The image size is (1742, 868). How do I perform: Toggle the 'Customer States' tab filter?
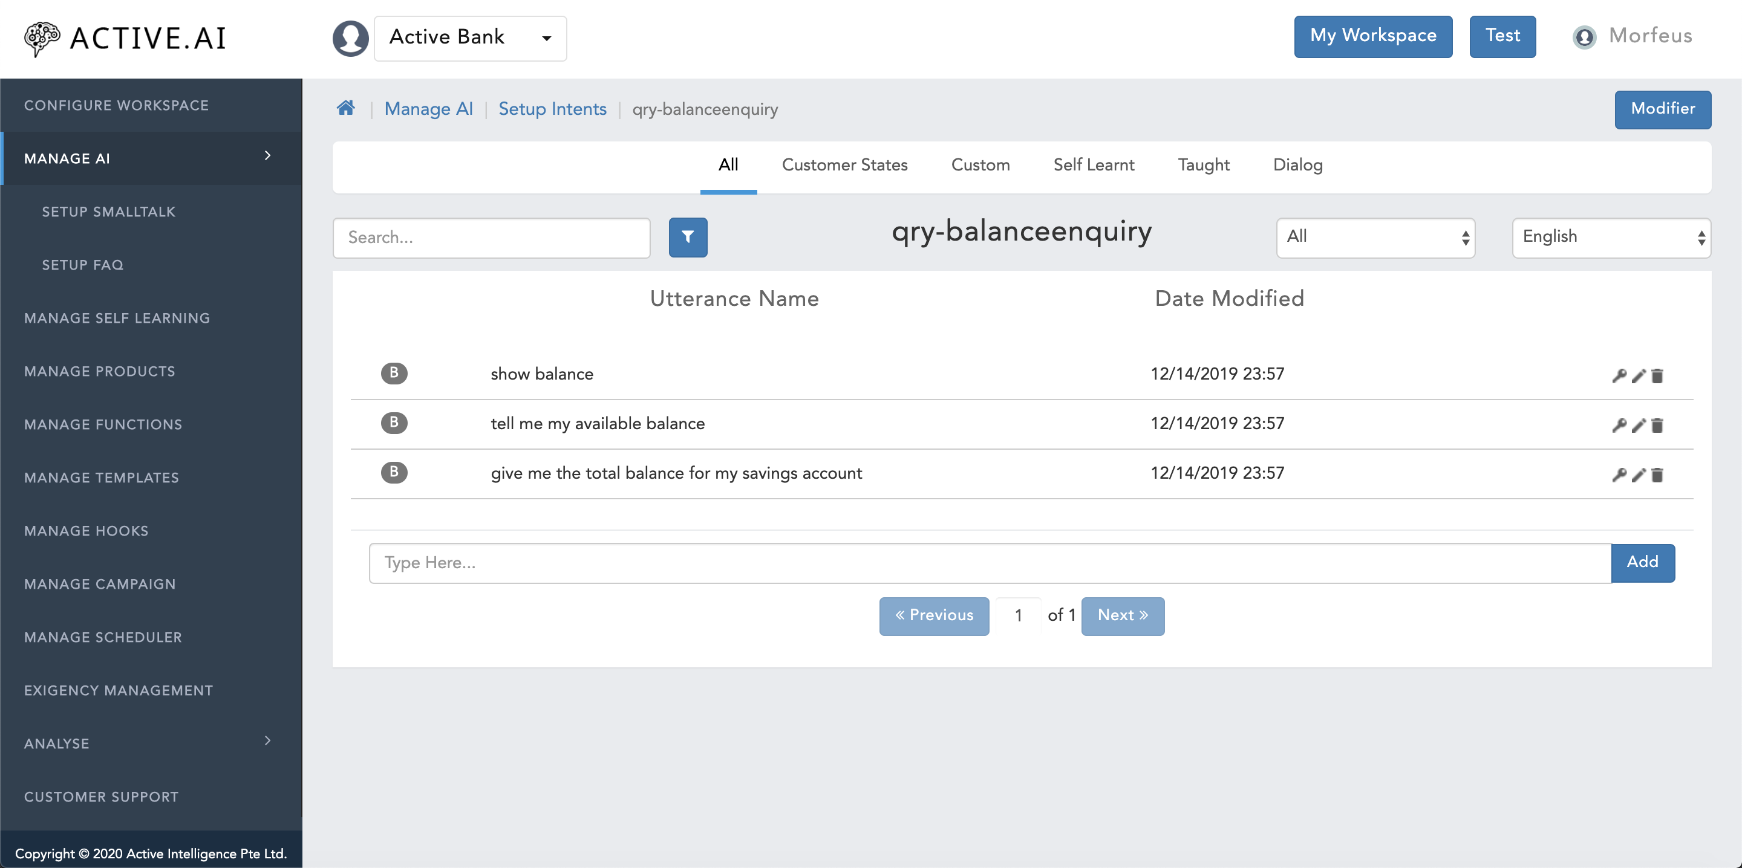coord(846,164)
